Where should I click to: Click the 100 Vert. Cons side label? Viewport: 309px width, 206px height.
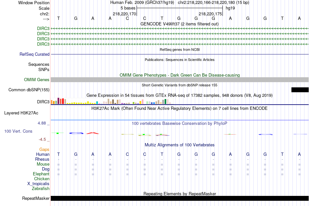18,131
